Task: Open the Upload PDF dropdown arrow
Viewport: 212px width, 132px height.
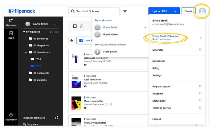Action: click(176, 11)
